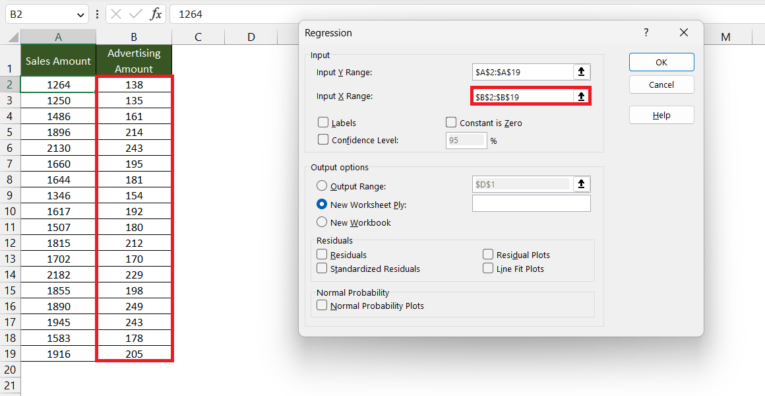Viewport: 765px width, 396px height.
Task: Click cell containing 1660
Action: (x=59, y=164)
